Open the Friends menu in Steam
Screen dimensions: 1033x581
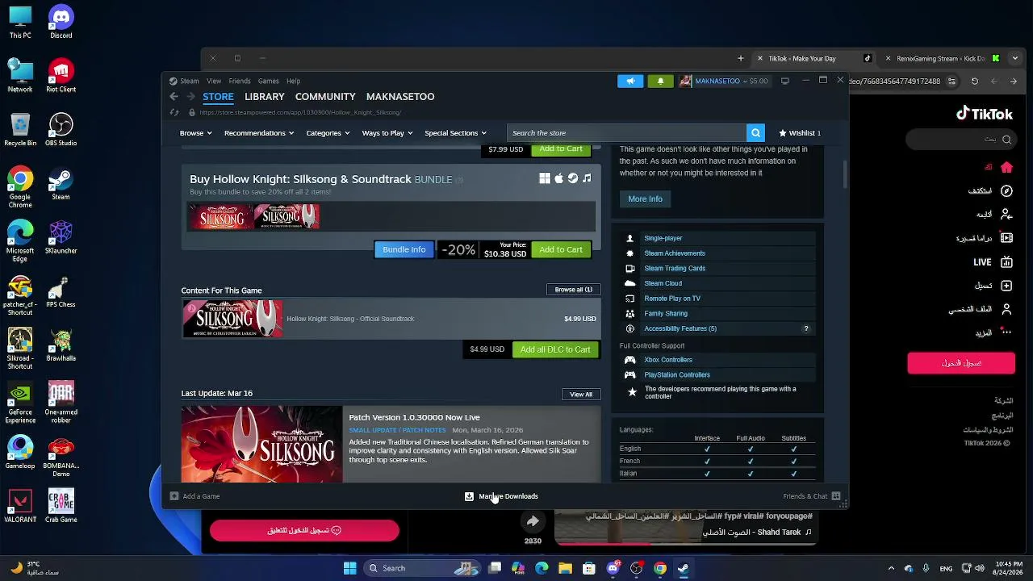(240, 81)
